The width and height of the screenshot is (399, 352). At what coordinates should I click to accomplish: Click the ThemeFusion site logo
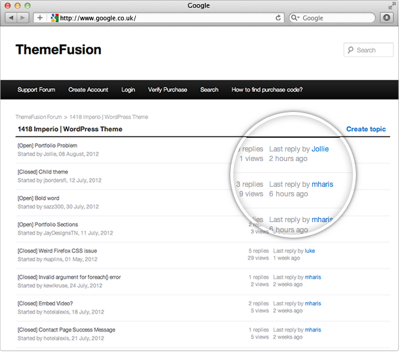58,50
